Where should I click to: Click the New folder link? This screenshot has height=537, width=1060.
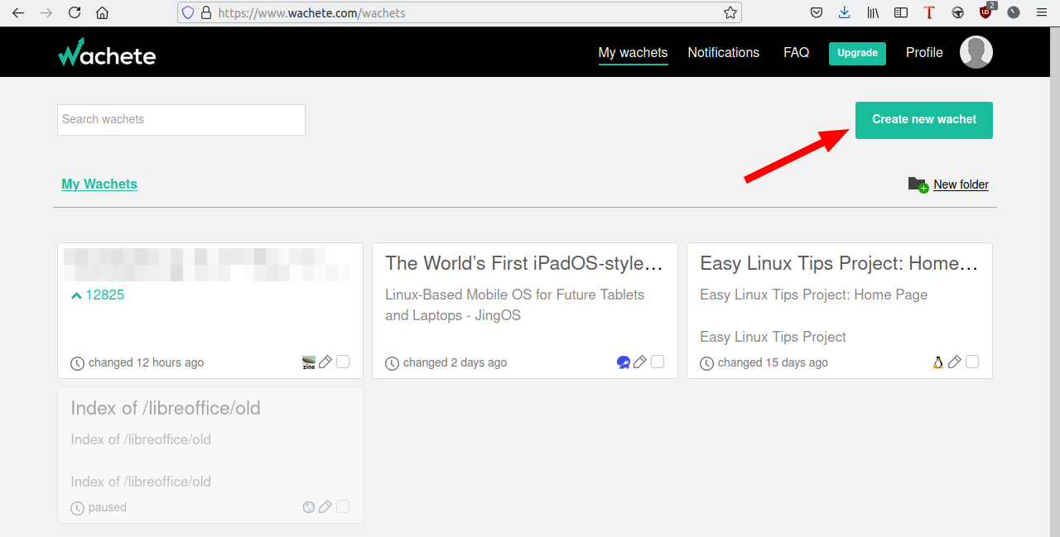961,185
